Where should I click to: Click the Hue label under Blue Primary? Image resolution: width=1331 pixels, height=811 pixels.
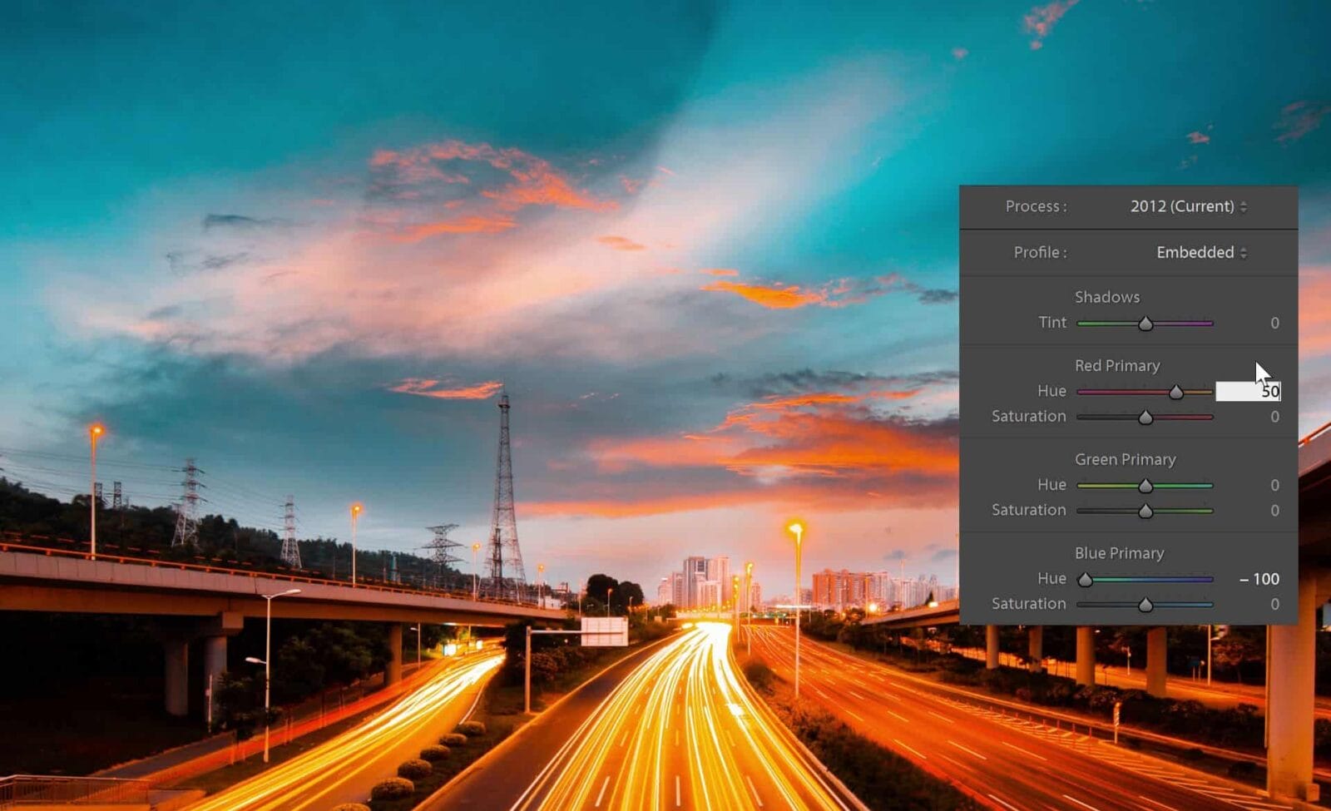[x=1051, y=578]
